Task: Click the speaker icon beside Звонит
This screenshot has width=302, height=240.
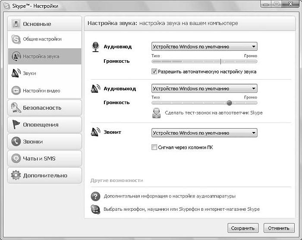Action: [x=95, y=132]
